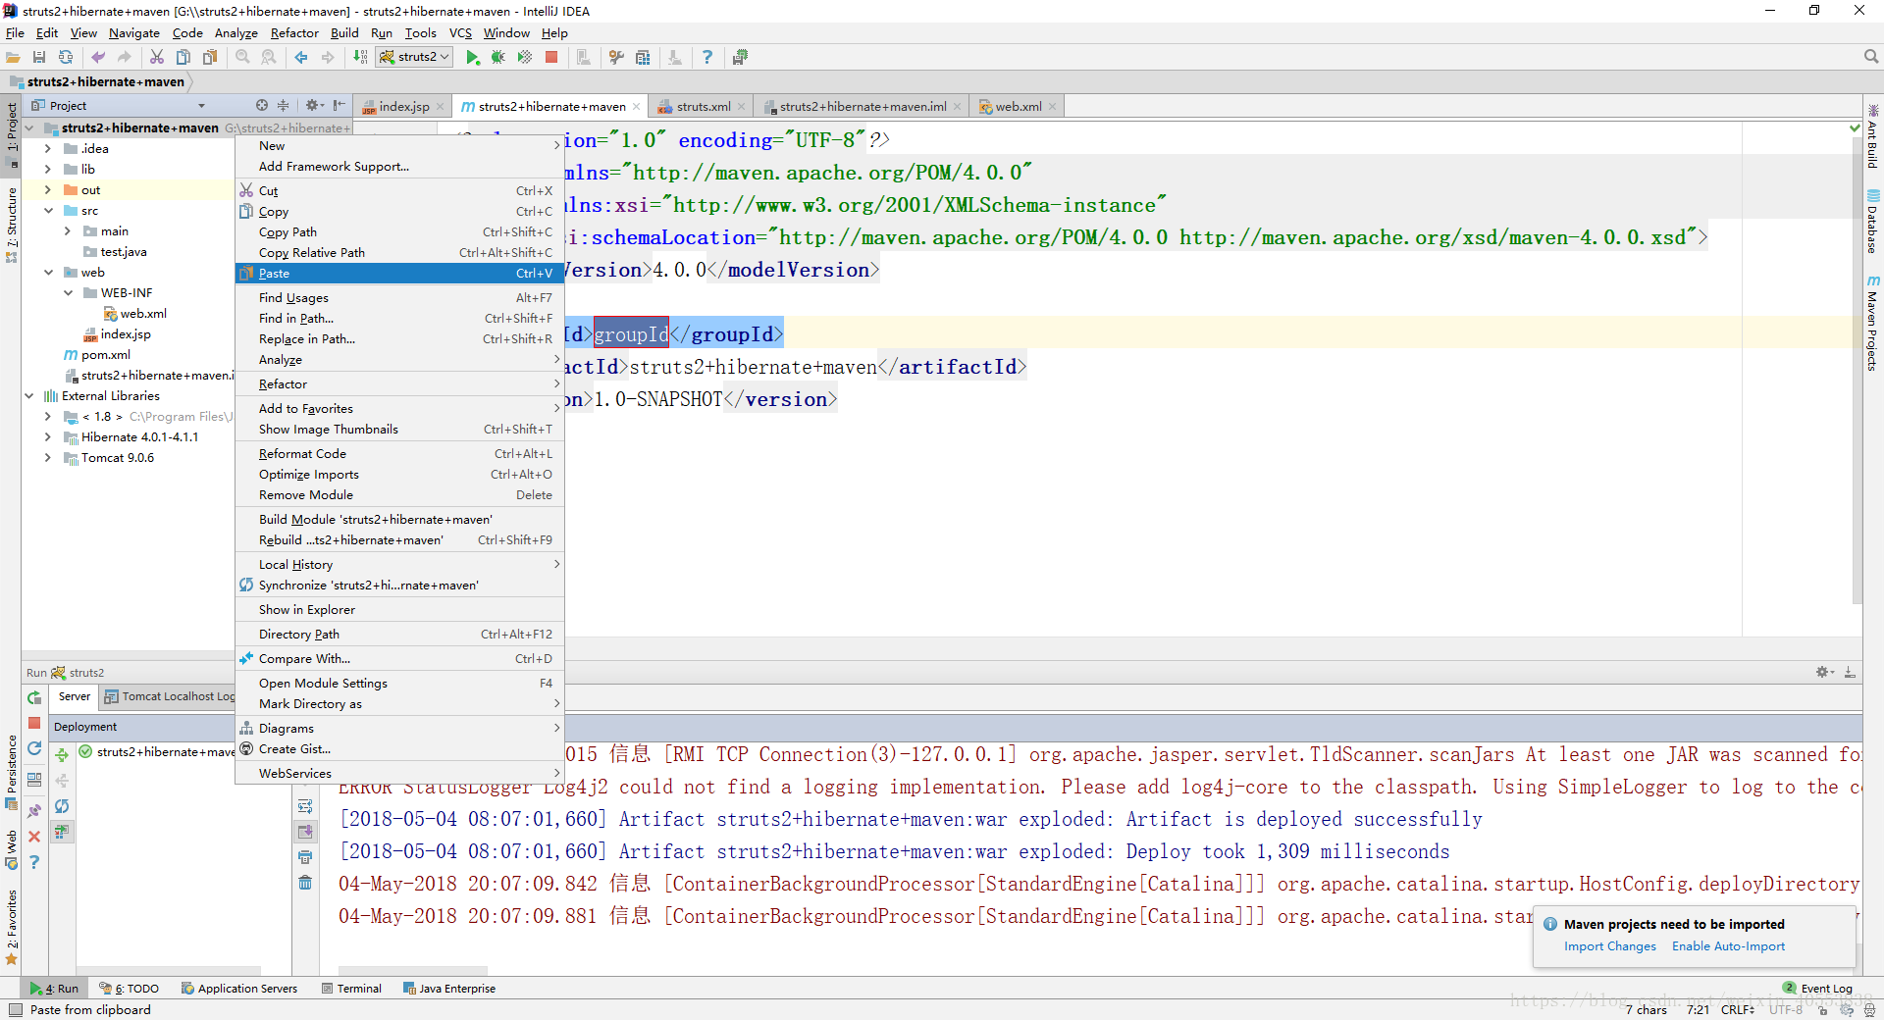Toggle the Database side panel

click(x=1872, y=223)
